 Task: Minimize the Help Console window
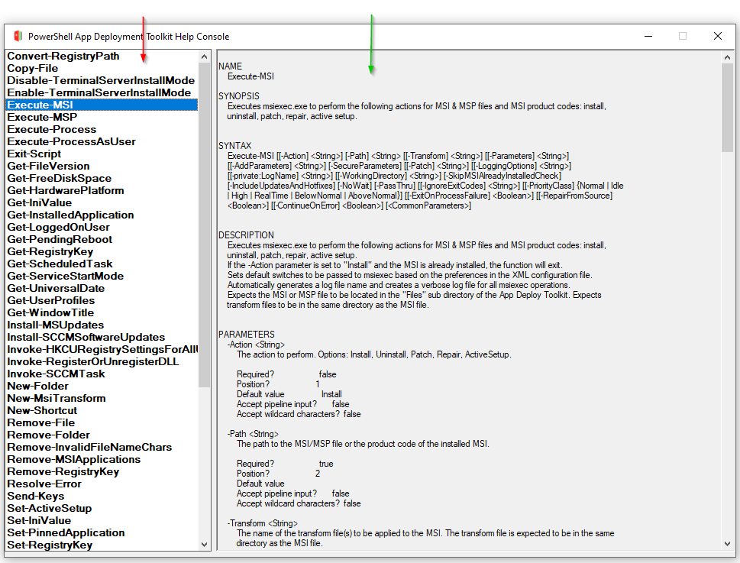coord(648,37)
